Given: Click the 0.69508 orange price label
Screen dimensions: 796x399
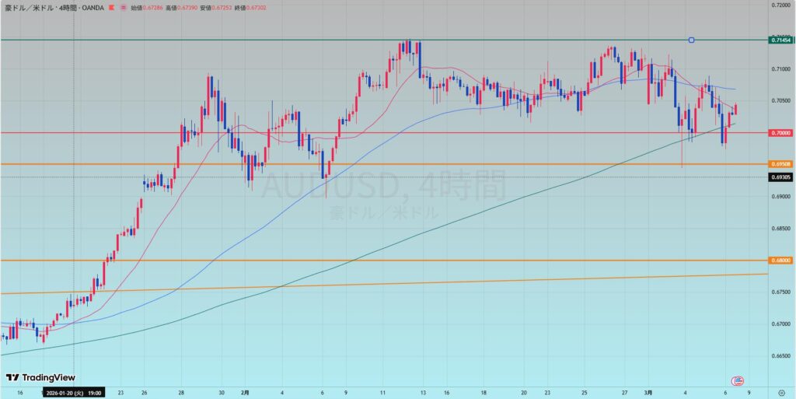Looking at the screenshot, I should (x=780, y=164).
